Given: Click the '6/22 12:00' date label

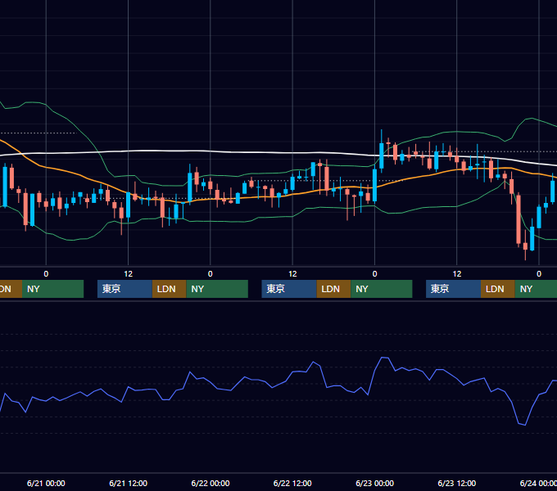Looking at the screenshot, I should 292,483.
